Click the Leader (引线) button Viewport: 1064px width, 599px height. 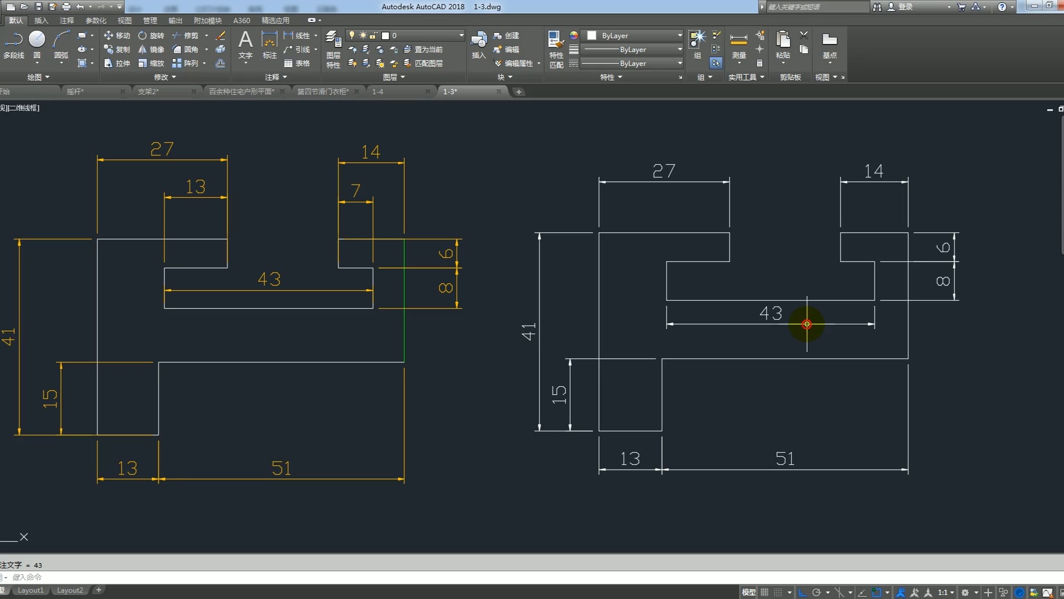[297, 50]
